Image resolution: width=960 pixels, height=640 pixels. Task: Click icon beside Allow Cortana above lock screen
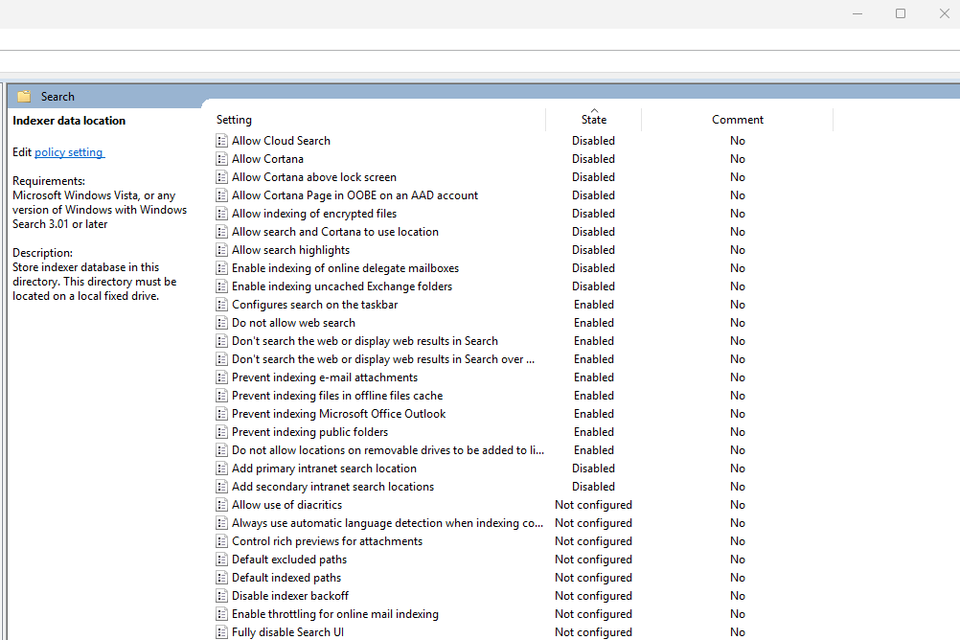tap(221, 177)
